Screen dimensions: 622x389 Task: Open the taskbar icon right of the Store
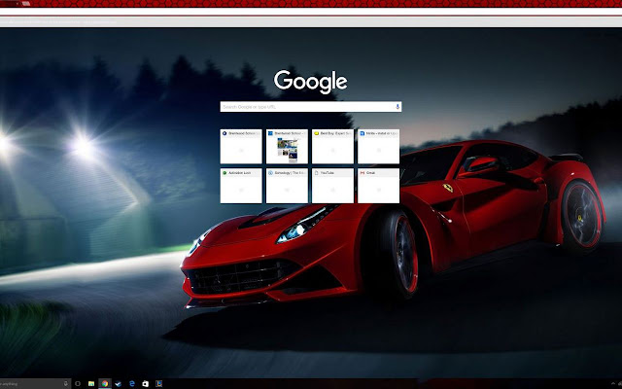coord(158,384)
